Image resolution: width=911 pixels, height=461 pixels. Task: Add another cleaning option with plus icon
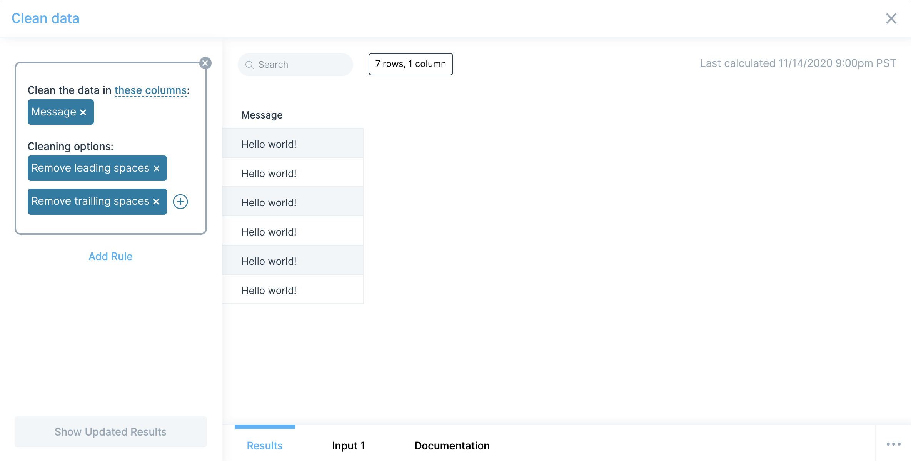[x=180, y=202]
